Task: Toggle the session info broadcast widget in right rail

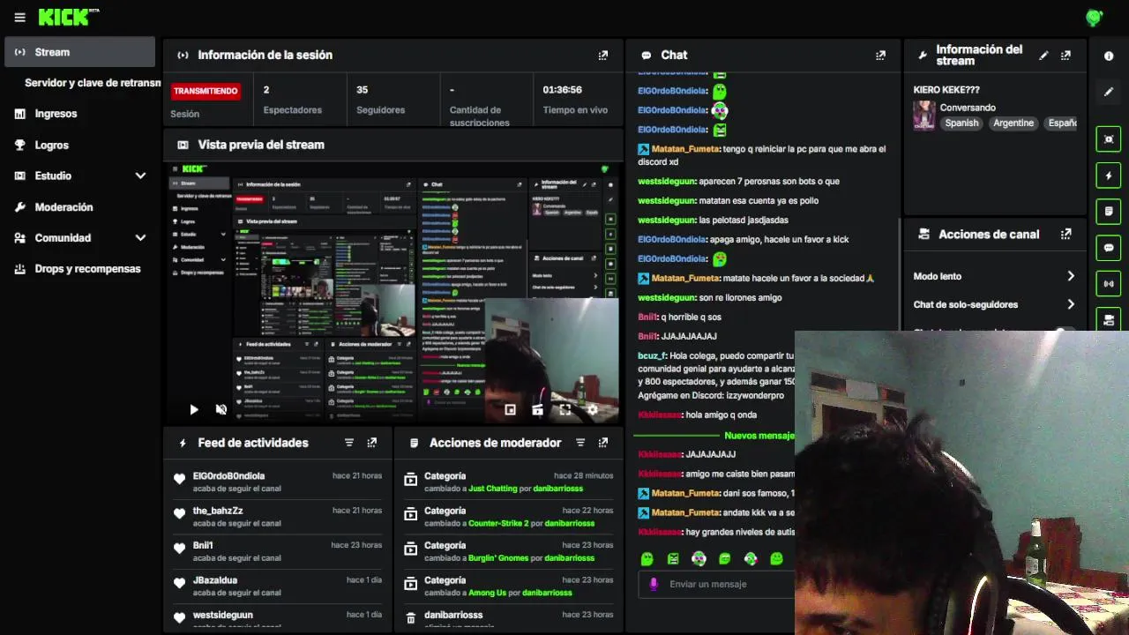Action: pos(1109,284)
